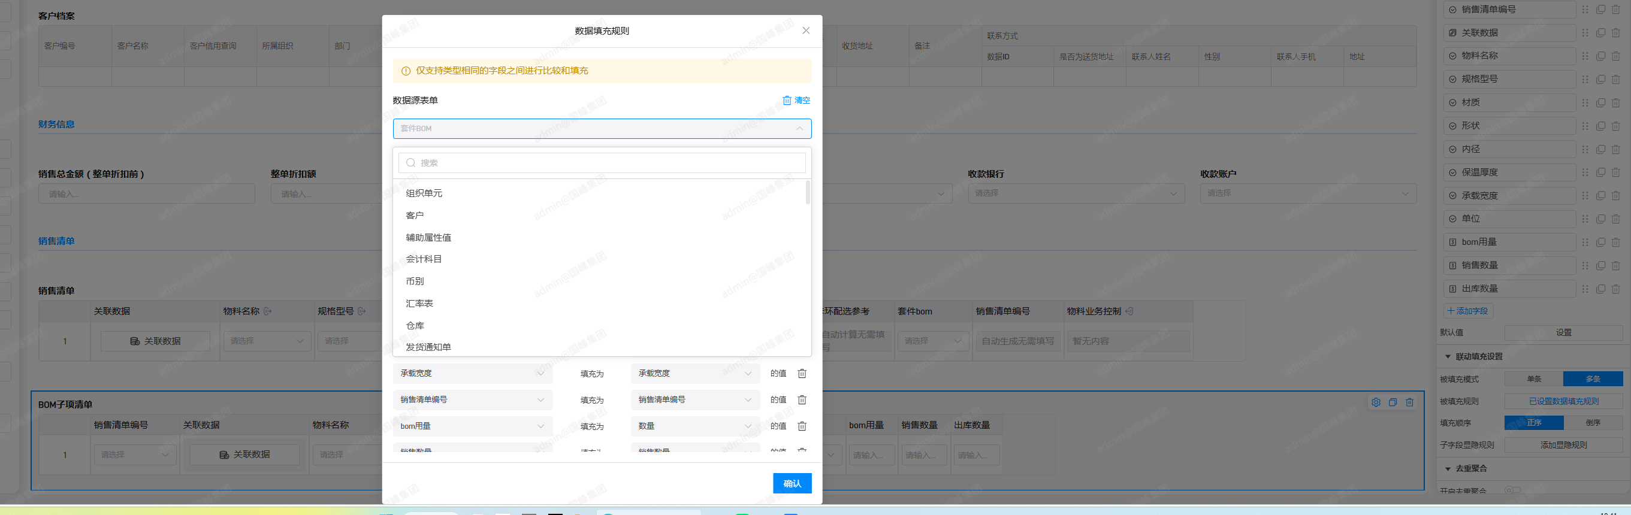The image size is (1631, 515).
Task: Select 单条 fill mode
Action: coord(1533,379)
